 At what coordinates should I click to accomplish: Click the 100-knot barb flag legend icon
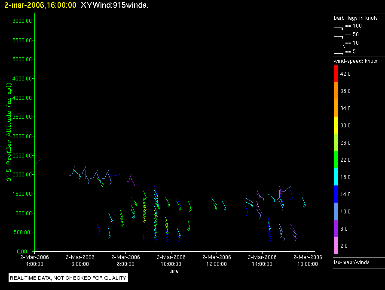coord(339,27)
